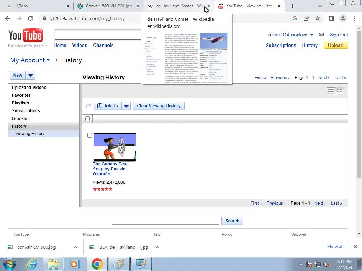
Task: Switch to the Convair_580_VH-PDL.jpg tab
Action: [x=109, y=6]
